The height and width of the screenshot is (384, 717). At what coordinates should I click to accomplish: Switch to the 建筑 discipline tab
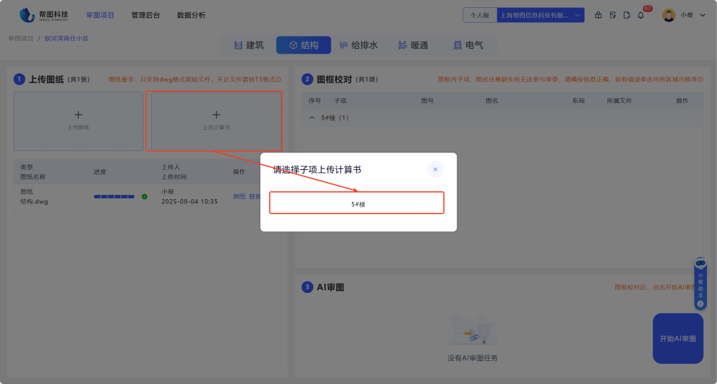point(249,45)
